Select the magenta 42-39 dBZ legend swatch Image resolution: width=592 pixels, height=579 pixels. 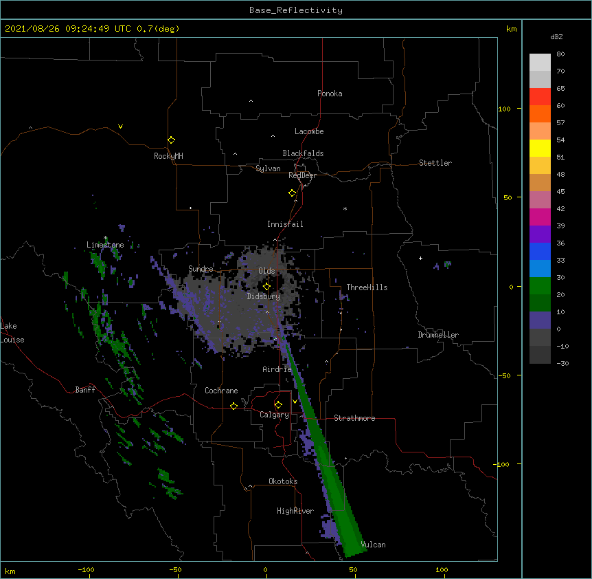pyautogui.click(x=540, y=217)
